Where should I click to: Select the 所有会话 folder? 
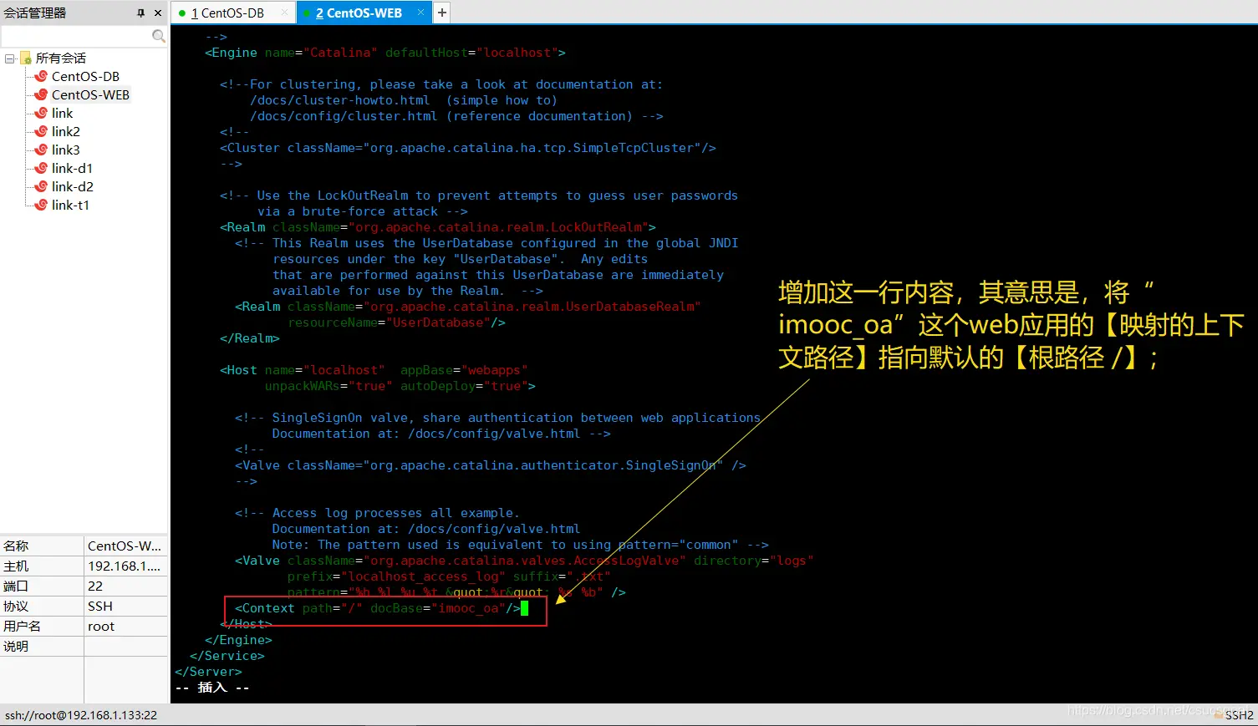pyautogui.click(x=60, y=58)
